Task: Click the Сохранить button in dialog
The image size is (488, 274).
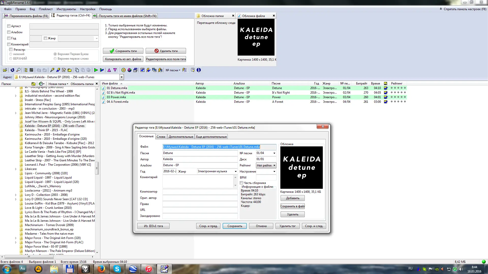Action: tap(235, 226)
